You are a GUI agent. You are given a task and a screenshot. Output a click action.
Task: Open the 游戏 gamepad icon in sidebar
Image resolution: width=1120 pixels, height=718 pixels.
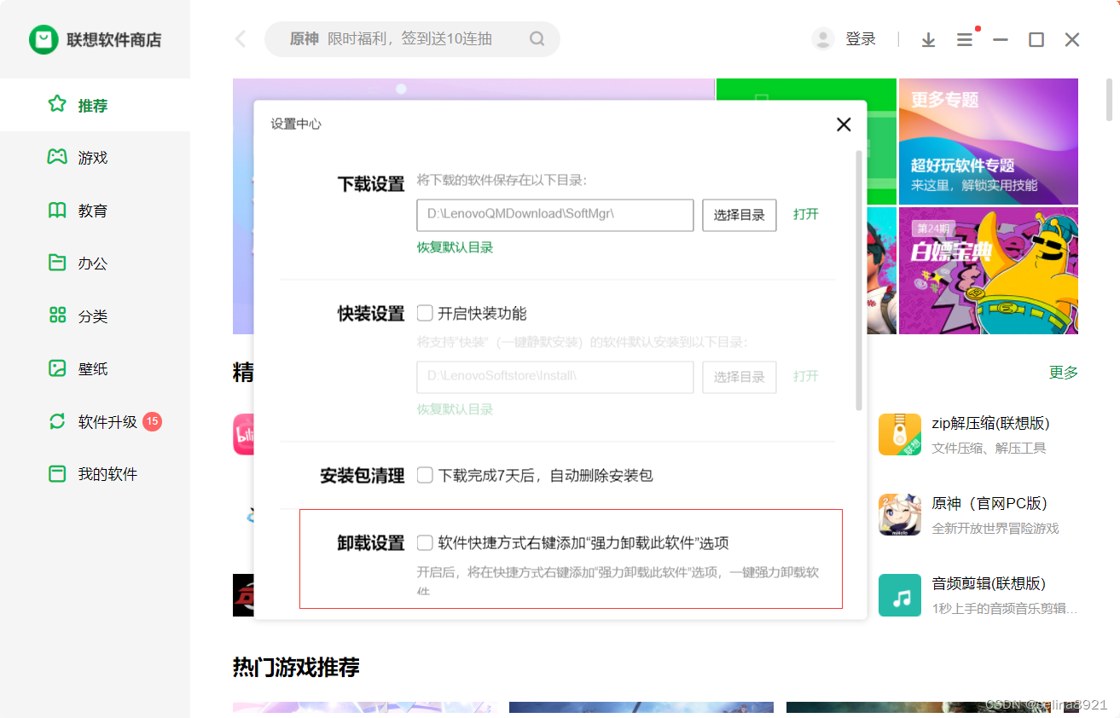pyautogui.click(x=57, y=157)
